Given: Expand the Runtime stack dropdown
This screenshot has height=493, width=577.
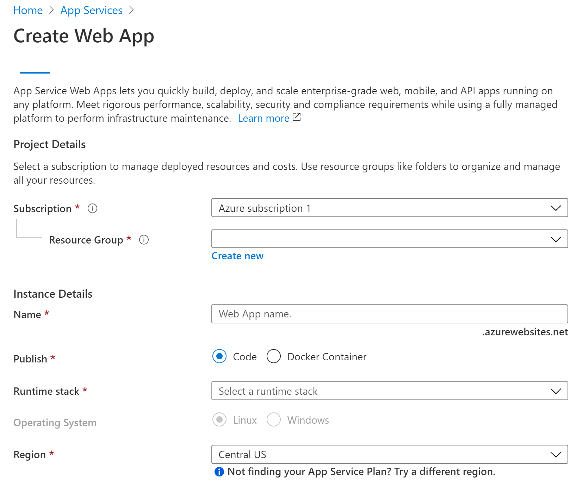Looking at the screenshot, I should point(390,391).
